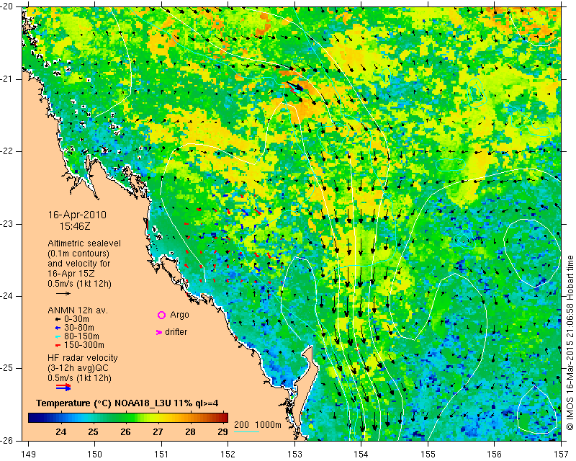Click the "HF radar velocity" text

[x=83, y=358]
